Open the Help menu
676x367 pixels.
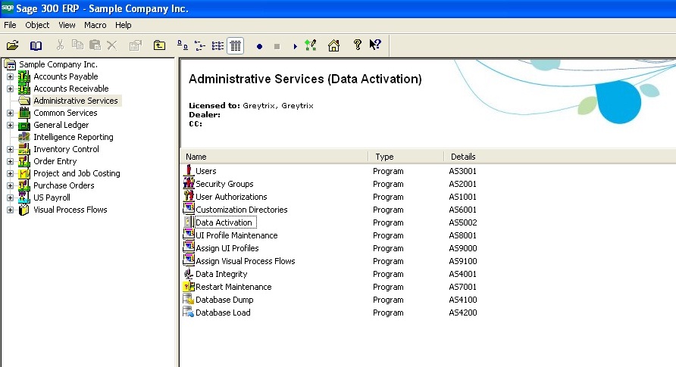point(124,25)
